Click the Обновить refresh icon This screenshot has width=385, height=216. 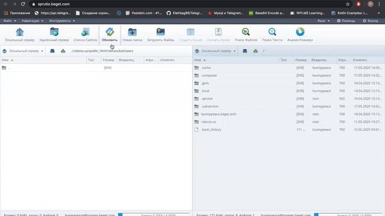tap(109, 35)
